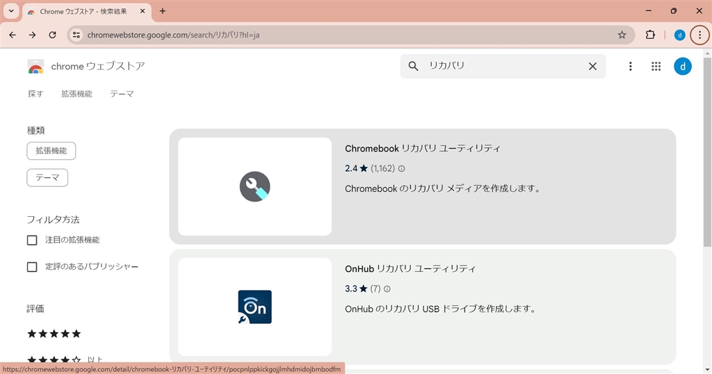
Task: Open the Google apps grid
Action: click(x=656, y=66)
